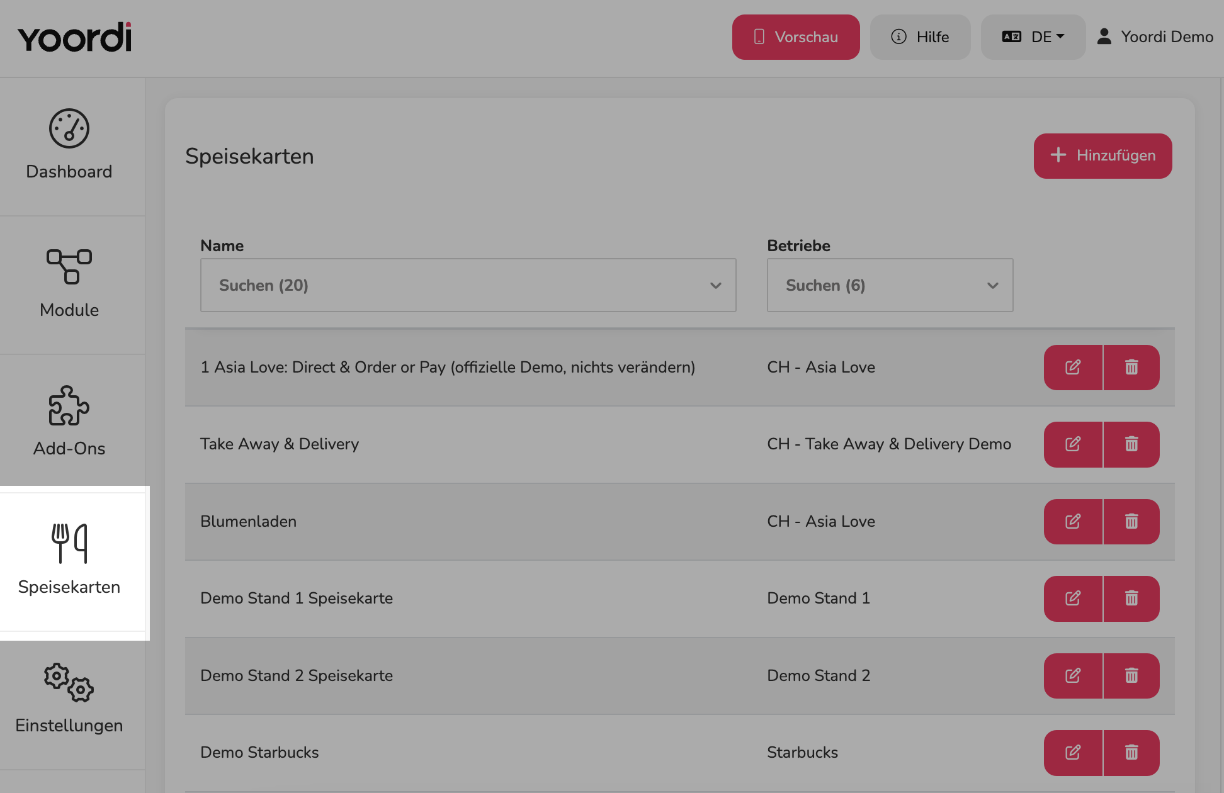Delete the Blumenladen menu
Viewport: 1224px width, 793px height.
coord(1131,522)
